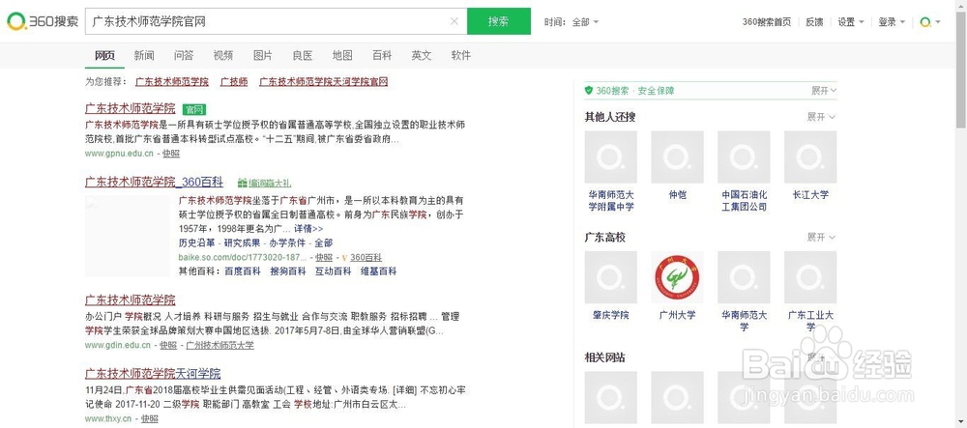Switch to the 视频 tab
The image size is (967, 428).
pos(223,55)
